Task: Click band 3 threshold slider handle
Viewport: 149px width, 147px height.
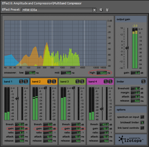Action: [x=73, y=88]
